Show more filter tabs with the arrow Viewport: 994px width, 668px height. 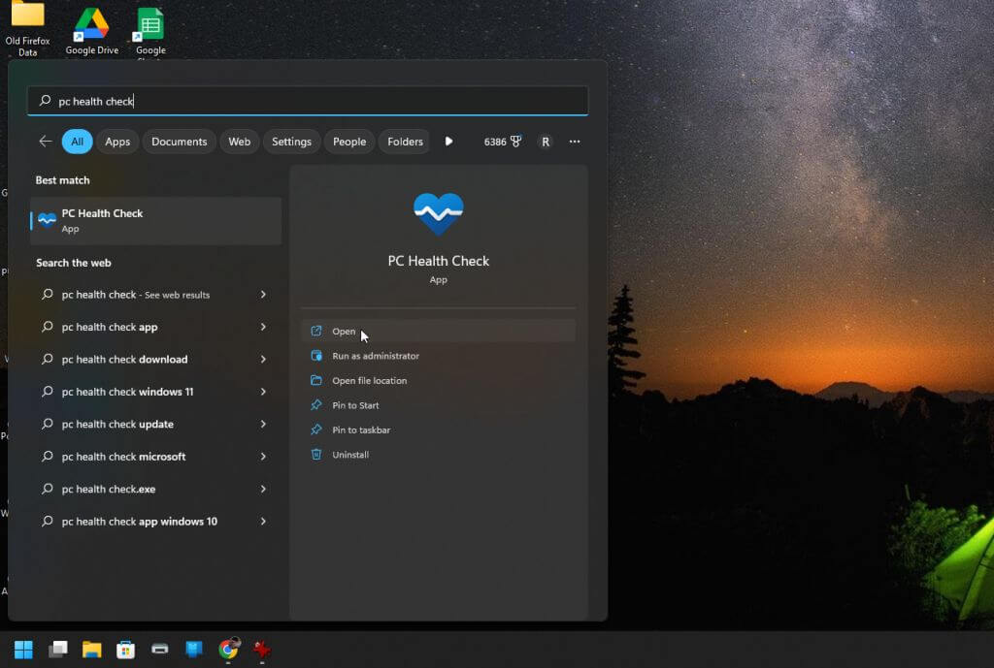click(x=448, y=142)
